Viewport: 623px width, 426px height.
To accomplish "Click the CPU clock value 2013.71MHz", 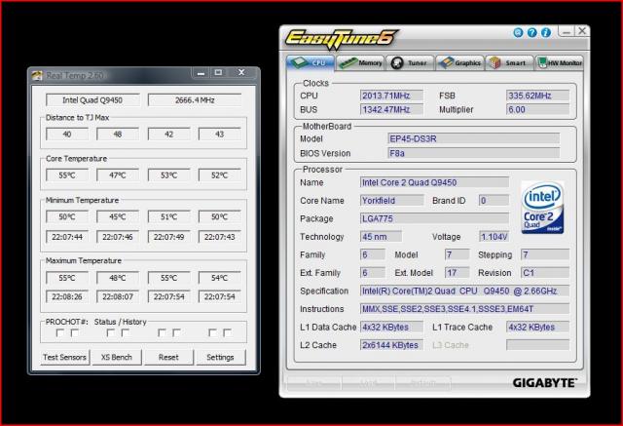I will pos(391,96).
